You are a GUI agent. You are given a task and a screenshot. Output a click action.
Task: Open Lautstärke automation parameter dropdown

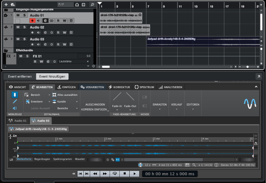click(74, 61)
